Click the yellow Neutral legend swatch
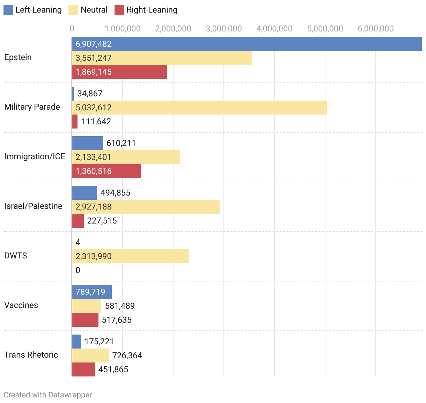 [x=73, y=10]
